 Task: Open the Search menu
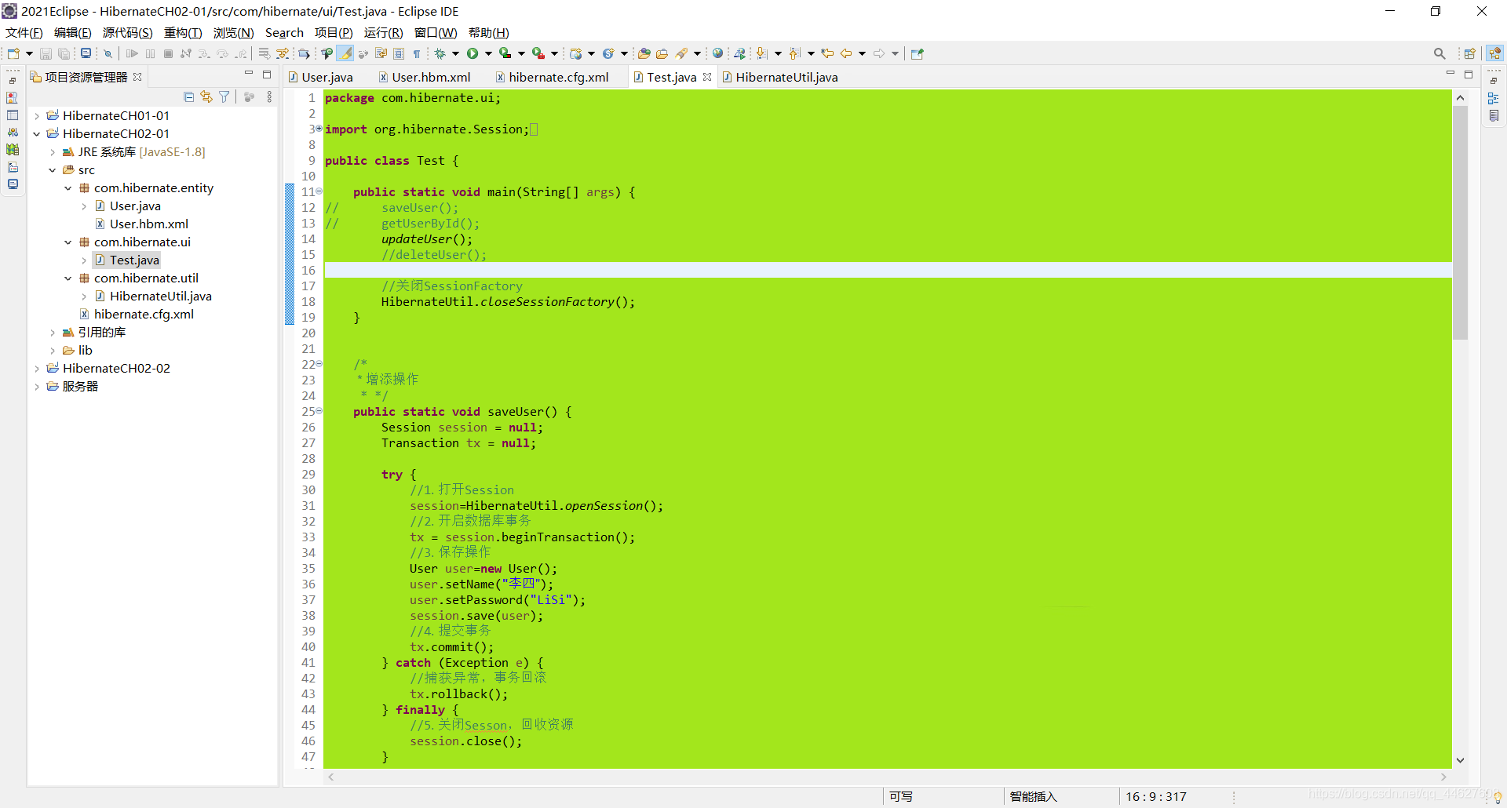pyautogui.click(x=284, y=32)
